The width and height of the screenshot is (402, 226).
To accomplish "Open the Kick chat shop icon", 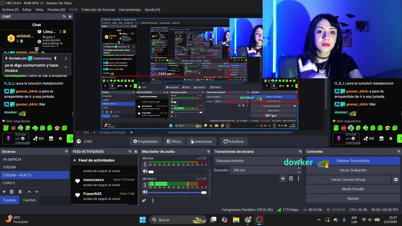I will tap(51, 138).
